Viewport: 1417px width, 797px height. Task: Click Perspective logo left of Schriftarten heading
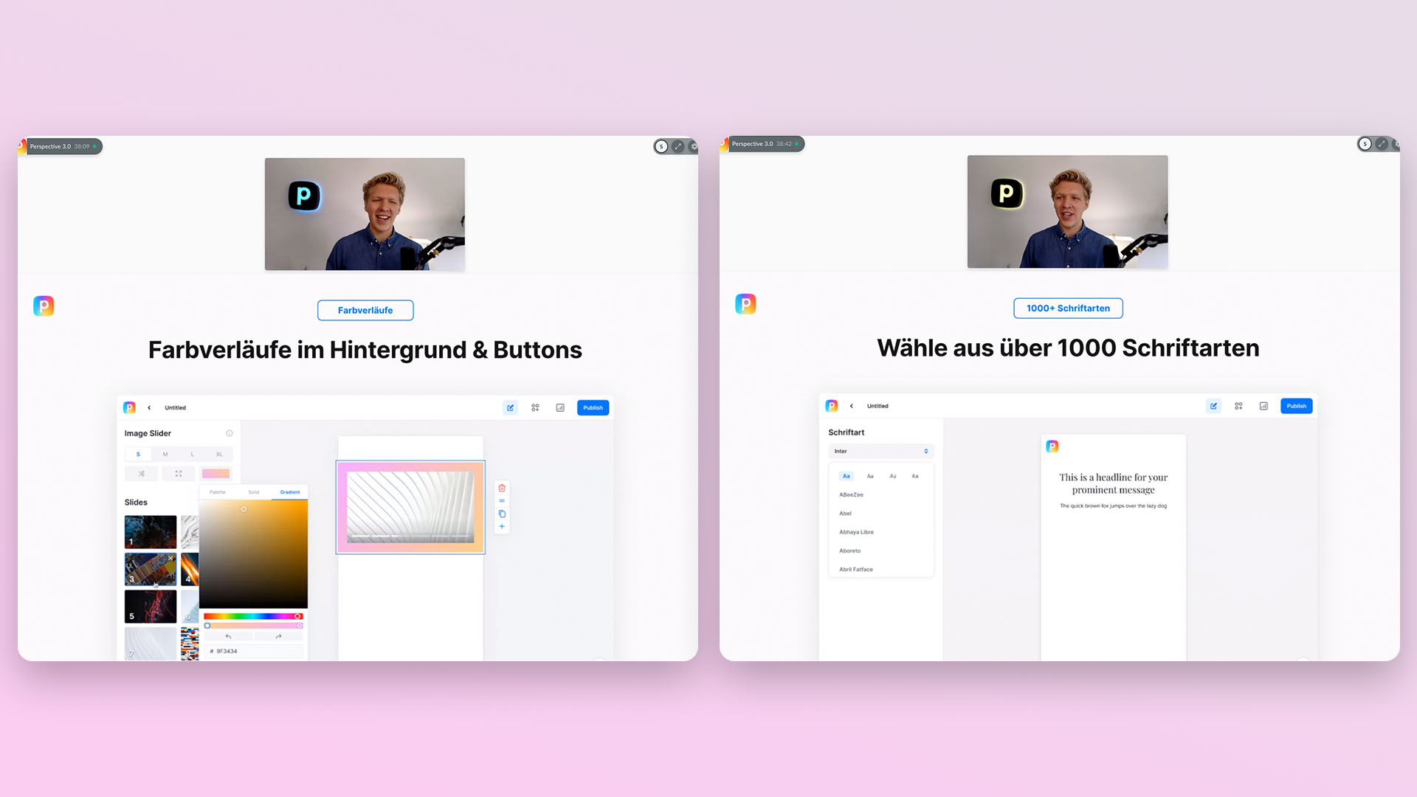745,303
